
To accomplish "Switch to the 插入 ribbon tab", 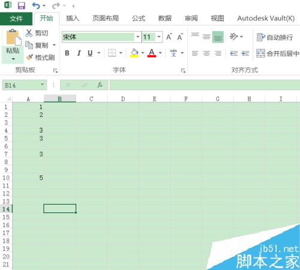I will [73, 19].
